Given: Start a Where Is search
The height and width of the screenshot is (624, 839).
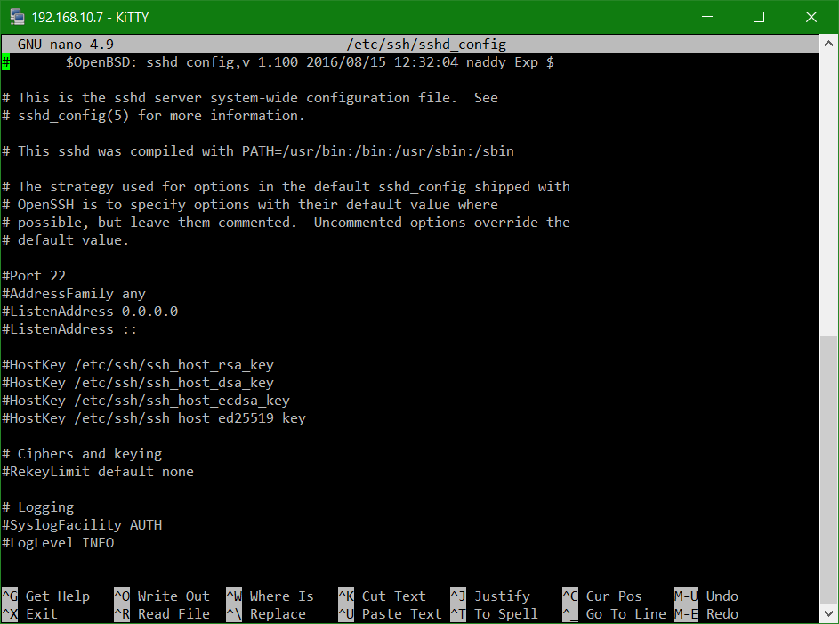Looking at the screenshot, I should tap(281, 596).
